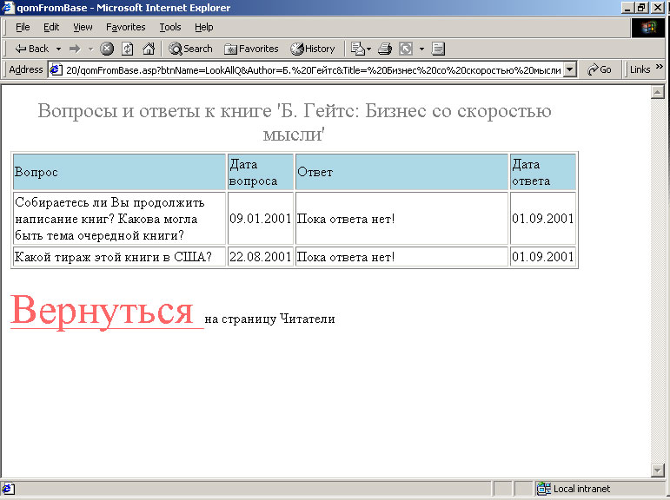Show the History panel
Viewport: 670px width, 500px height.
(313, 49)
